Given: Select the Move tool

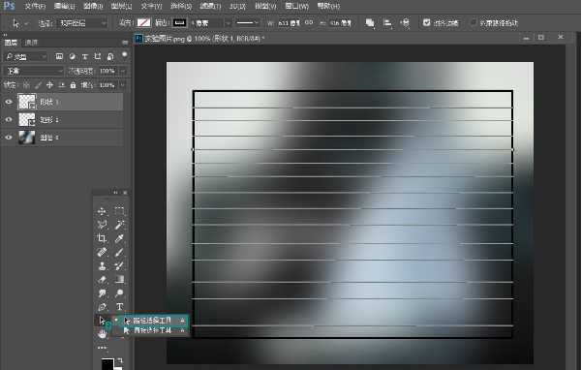Looking at the screenshot, I should tap(102, 211).
